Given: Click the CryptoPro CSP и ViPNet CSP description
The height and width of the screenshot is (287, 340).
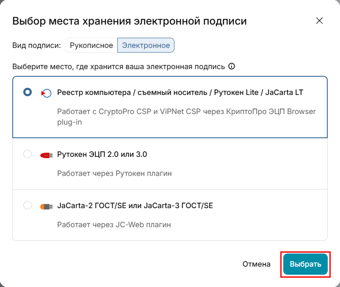Looking at the screenshot, I should [x=186, y=112].
